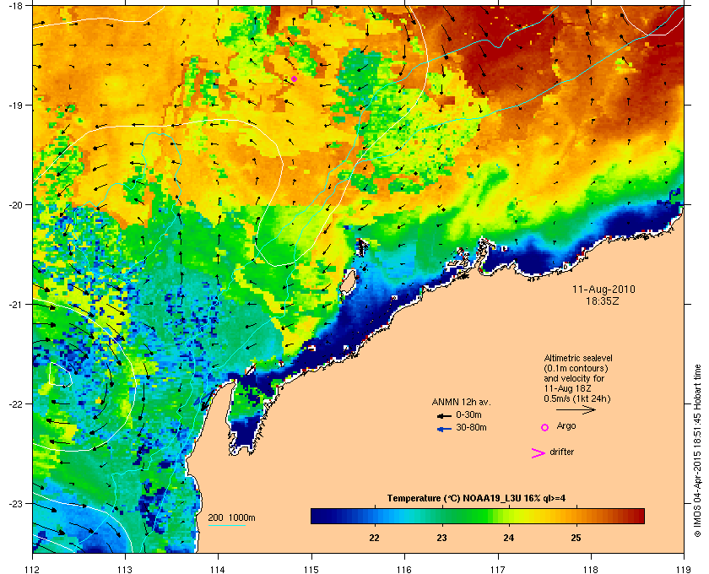This screenshot has width=709, height=574.
Task: Click the '200 1000m' depth contour label
Action: click(x=231, y=517)
